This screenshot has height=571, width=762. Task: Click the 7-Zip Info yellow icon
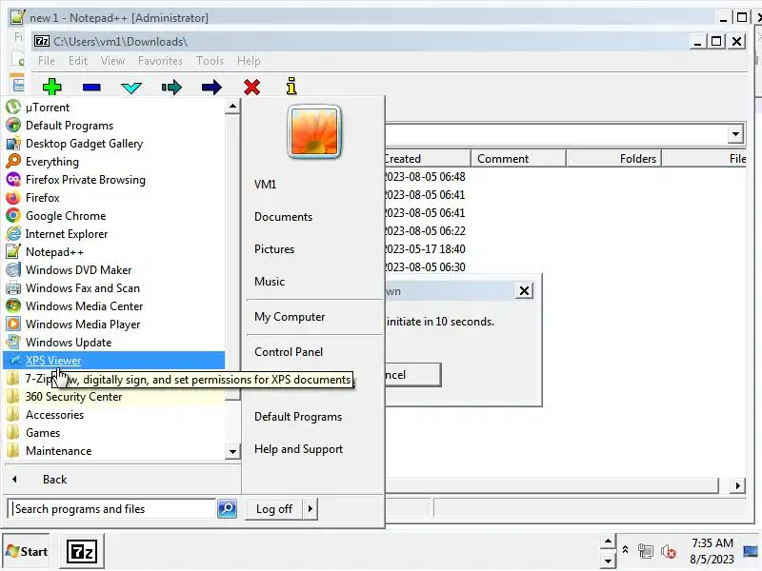point(291,86)
